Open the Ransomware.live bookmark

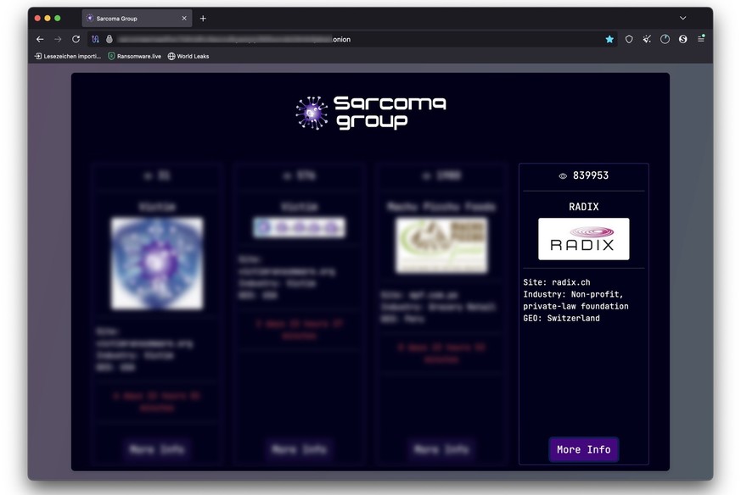tap(135, 56)
